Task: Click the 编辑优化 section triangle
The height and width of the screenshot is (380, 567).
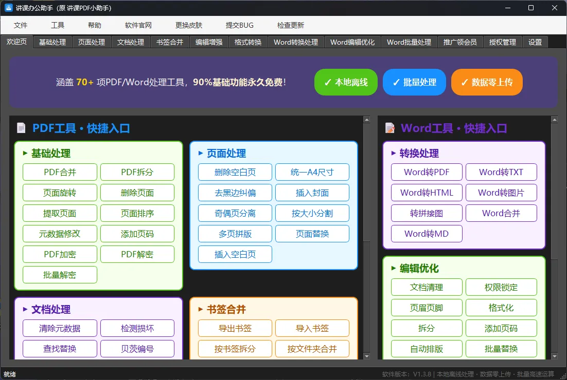Action: [x=394, y=268]
